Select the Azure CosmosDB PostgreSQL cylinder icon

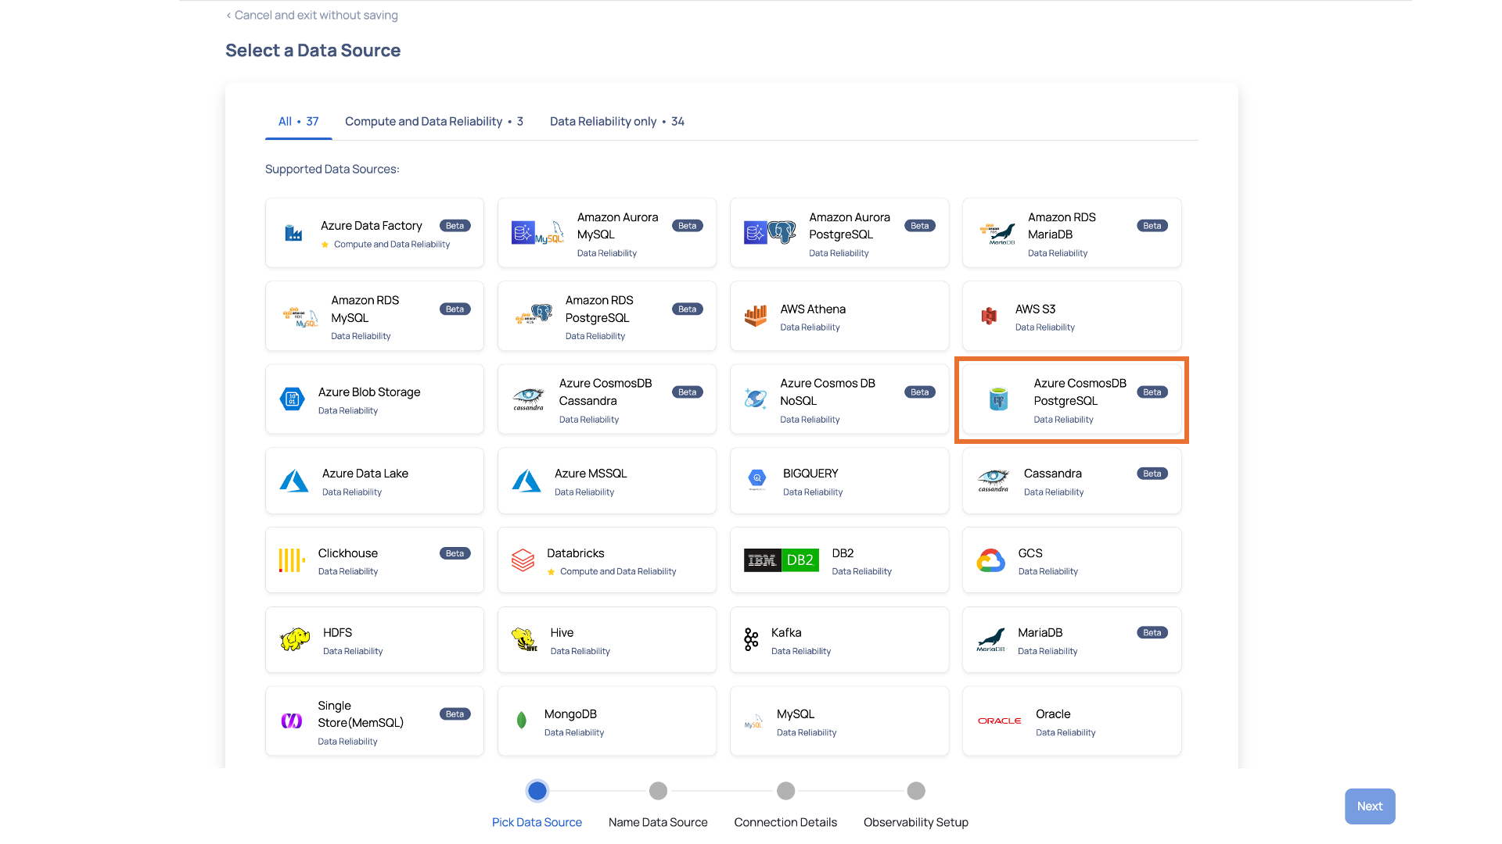[x=998, y=399]
